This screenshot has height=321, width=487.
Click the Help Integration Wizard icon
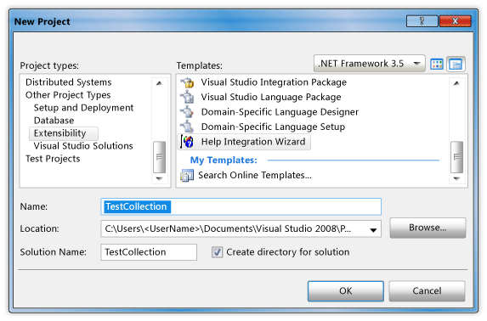(187, 142)
